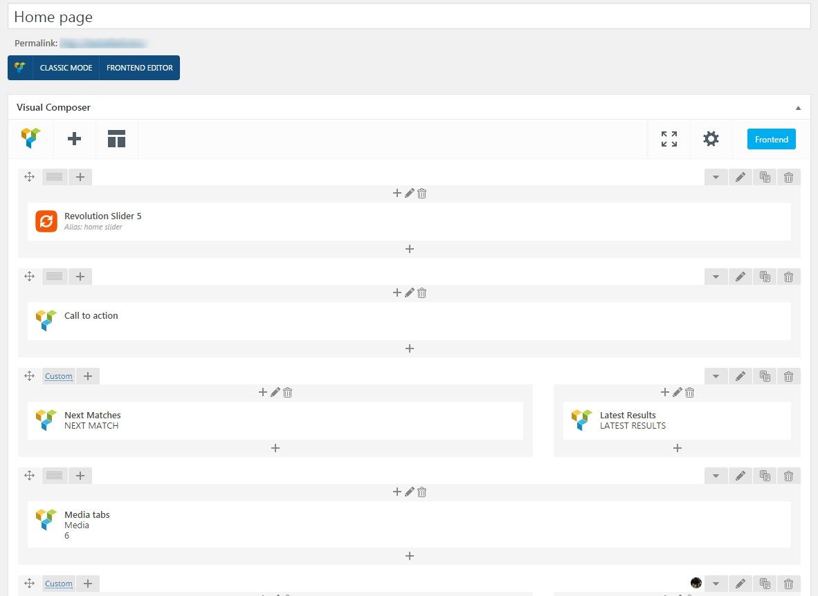The image size is (818, 596).
Task: Delete the Revolution Slider row
Action: (788, 178)
